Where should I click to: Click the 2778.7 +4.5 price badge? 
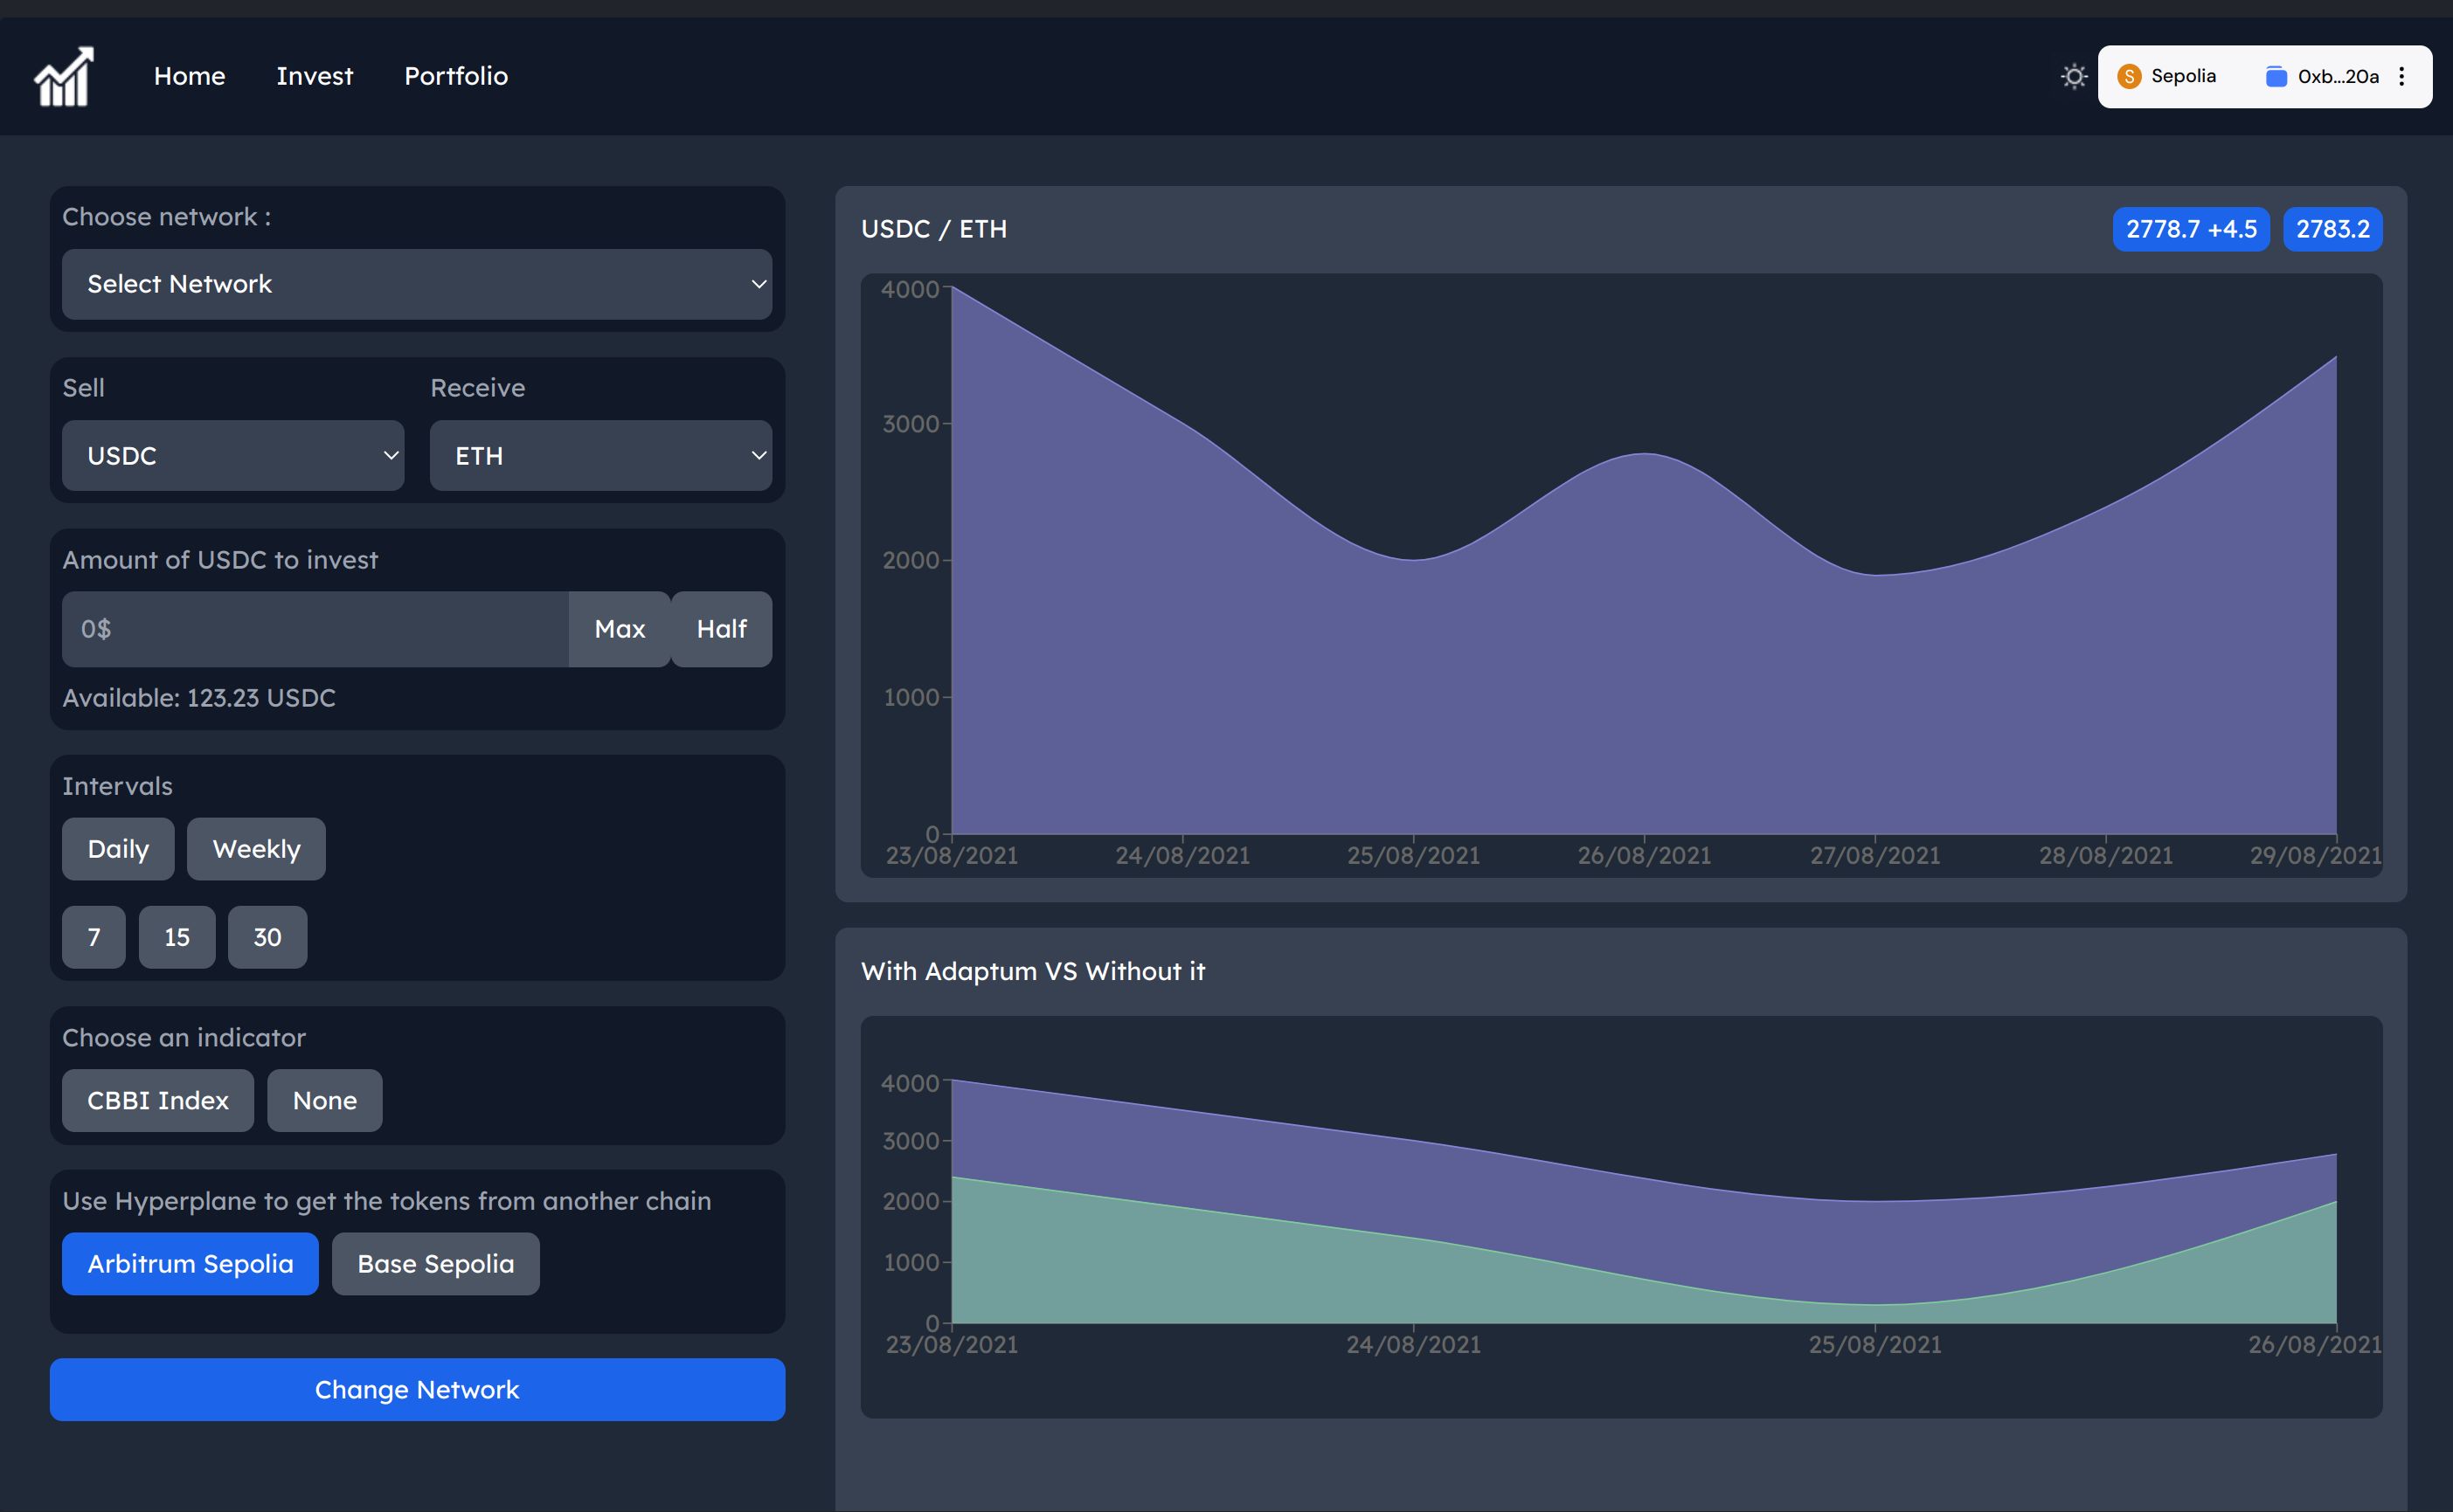2191,229
